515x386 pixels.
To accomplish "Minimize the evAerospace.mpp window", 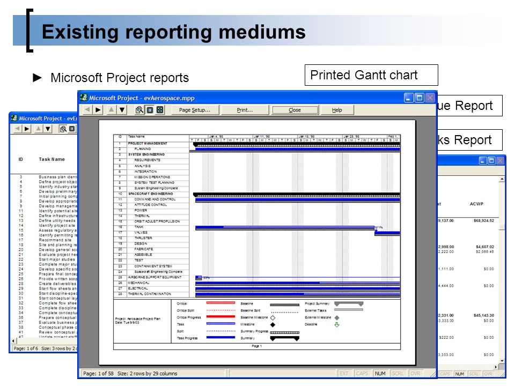I will (409, 98).
